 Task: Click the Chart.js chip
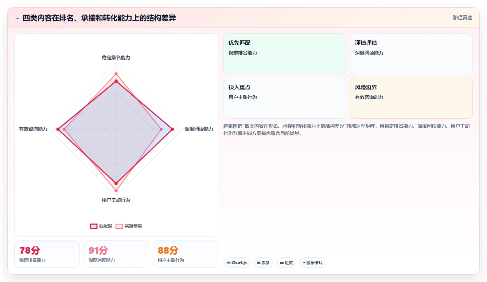point(237,263)
